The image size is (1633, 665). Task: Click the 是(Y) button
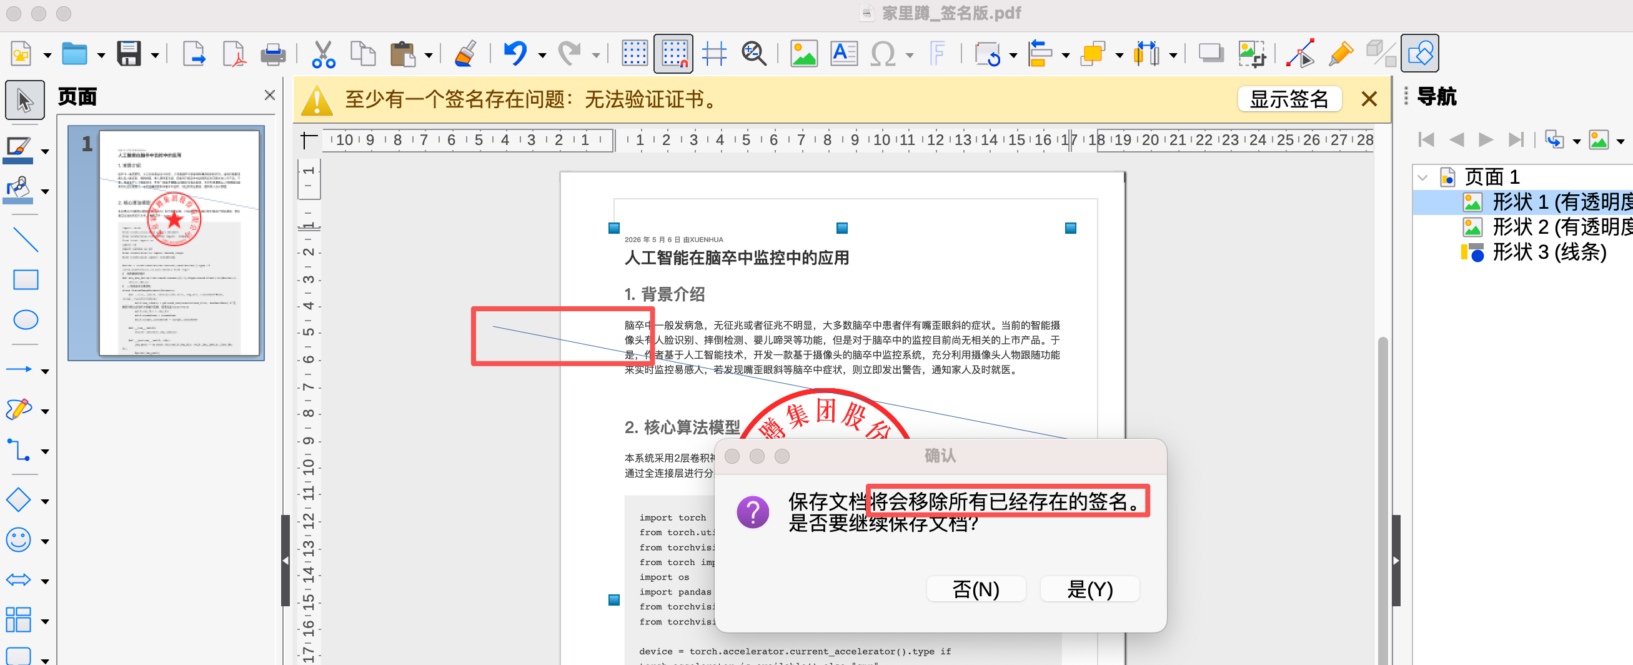[x=1089, y=589]
